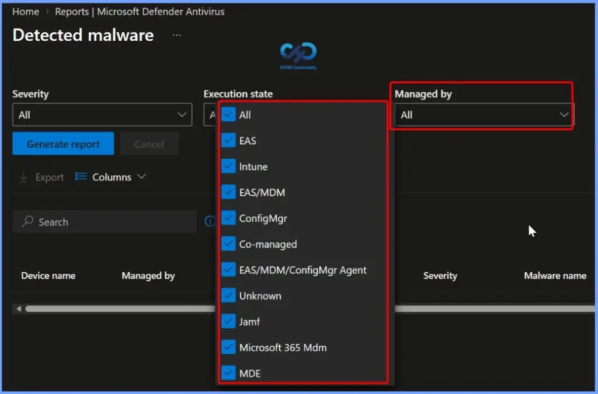
Task: Click the Columns list icon
Action: (x=81, y=176)
